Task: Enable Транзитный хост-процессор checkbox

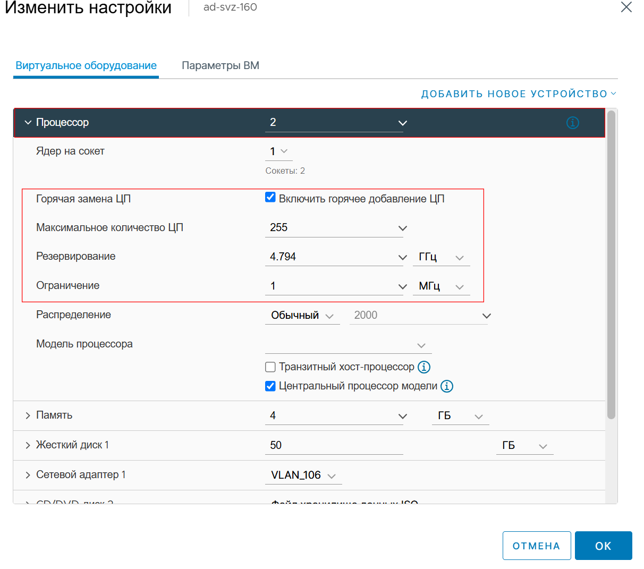Action: tap(270, 367)
